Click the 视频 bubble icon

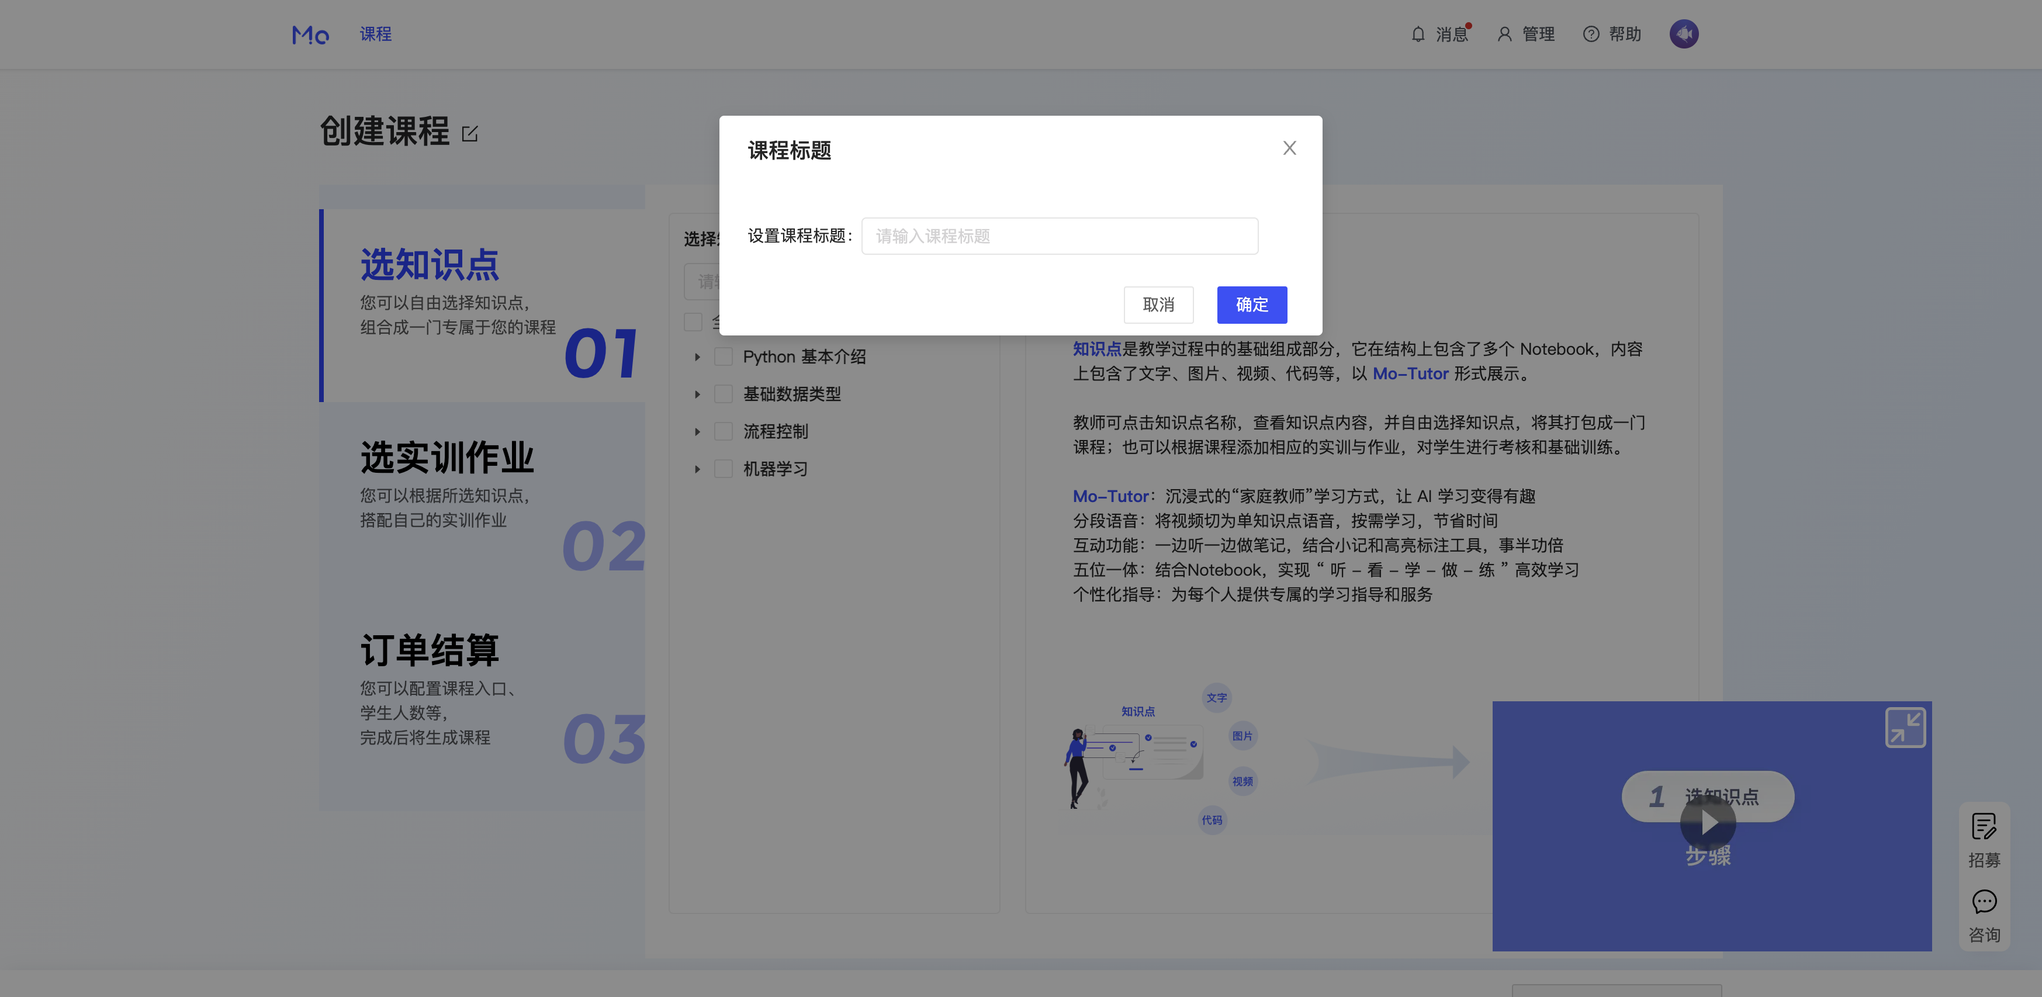[1242, 781]
